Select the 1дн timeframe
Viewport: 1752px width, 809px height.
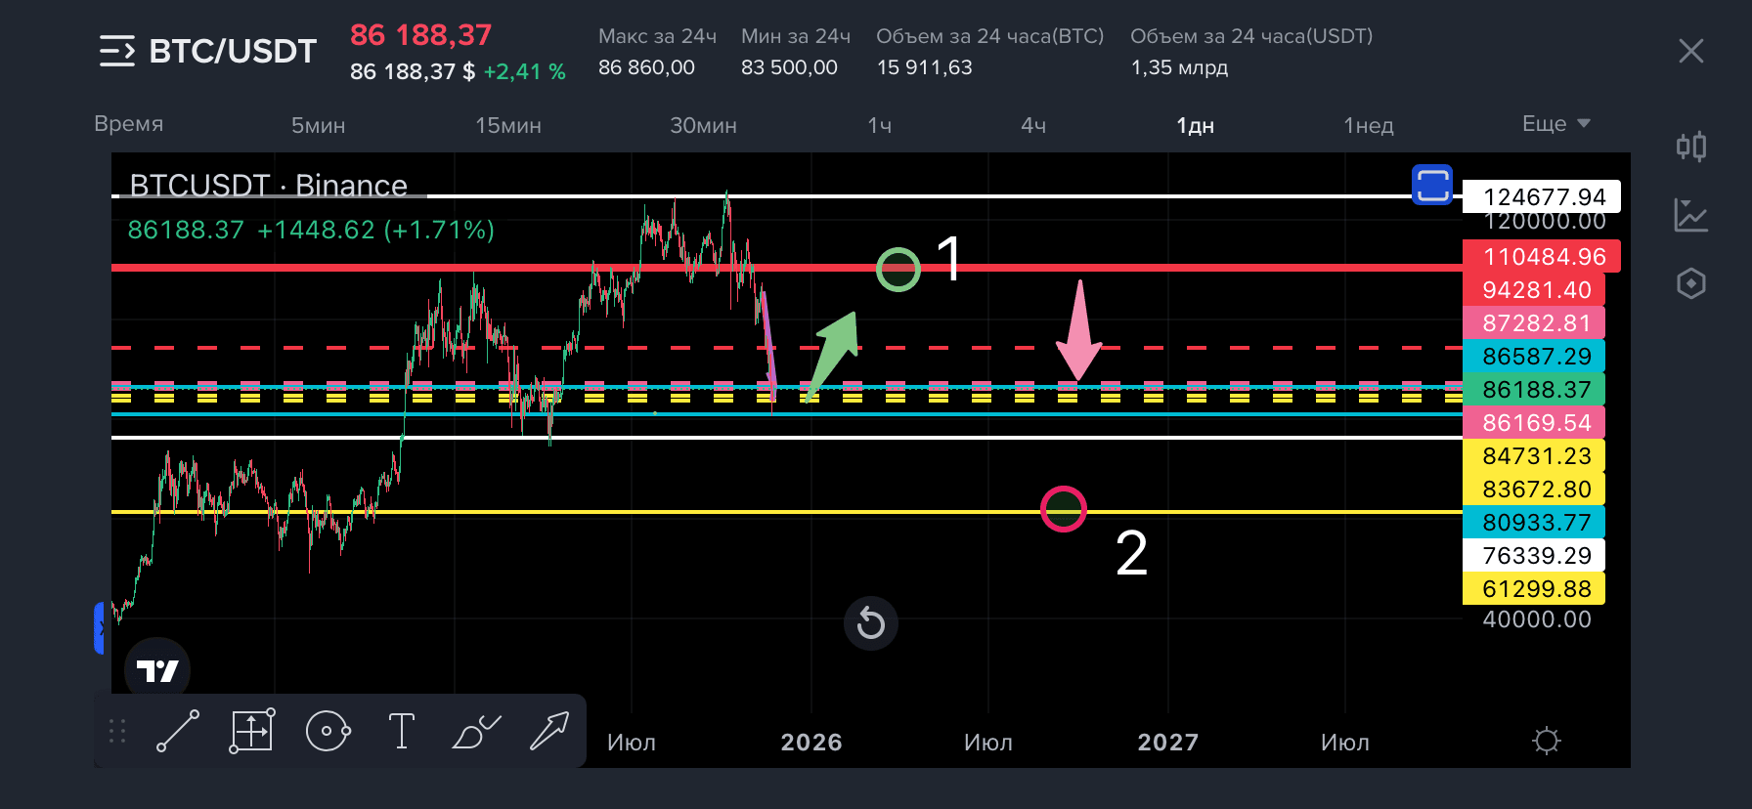1195,125
